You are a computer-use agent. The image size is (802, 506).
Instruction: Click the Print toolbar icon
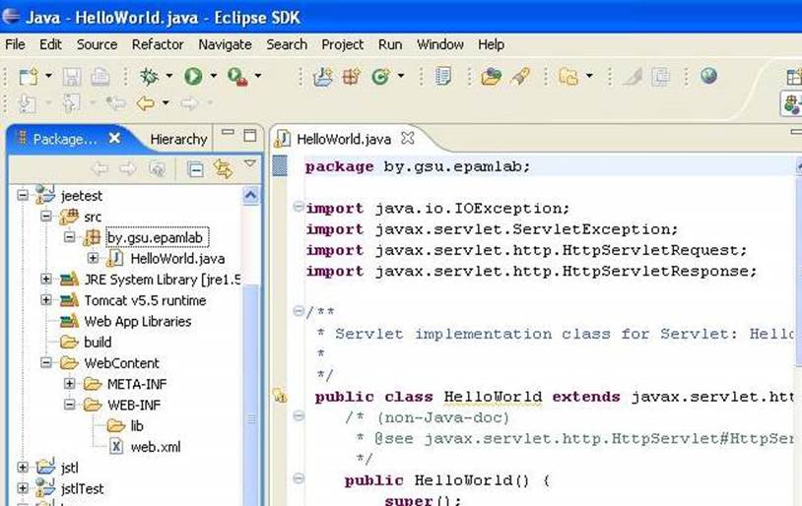click(x=100, y=77)
